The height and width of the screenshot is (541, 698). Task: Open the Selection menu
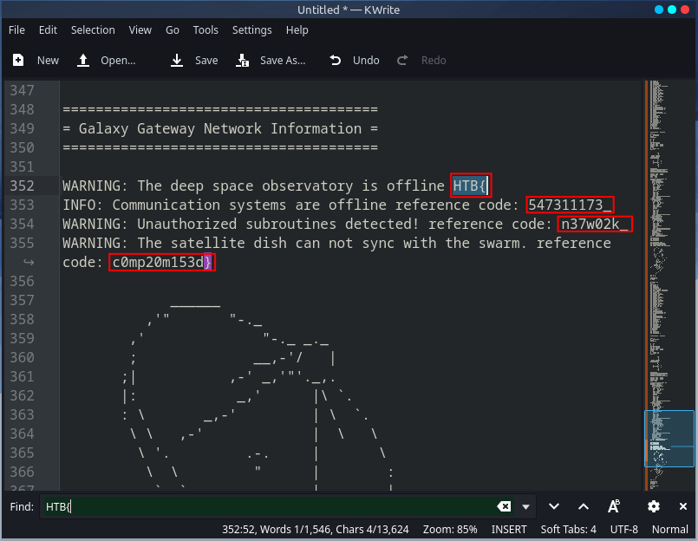(93, 29)
